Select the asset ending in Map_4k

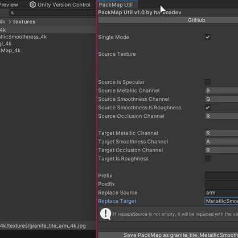(10, 51)
